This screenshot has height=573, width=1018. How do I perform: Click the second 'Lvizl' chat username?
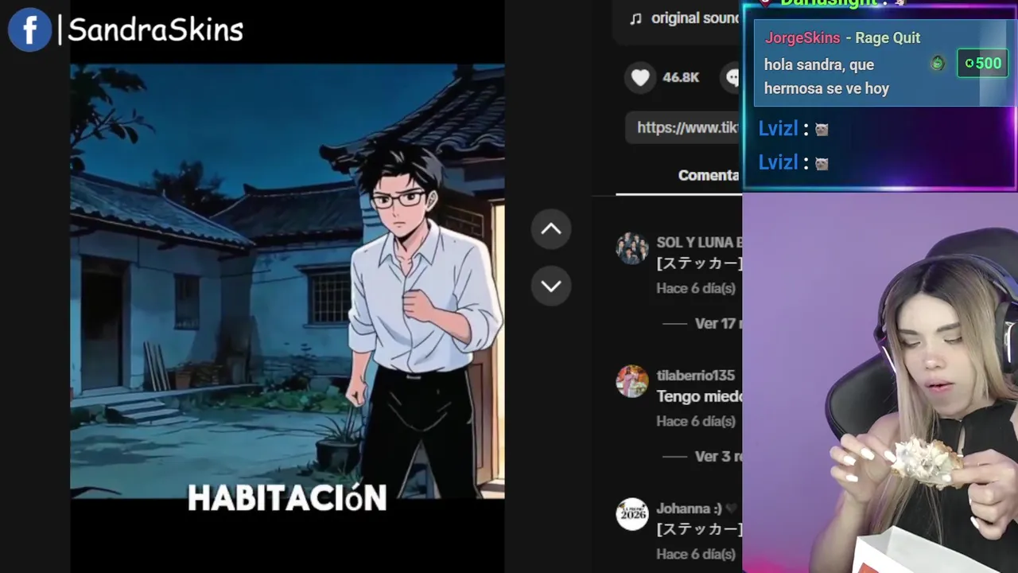click(778, 163)
